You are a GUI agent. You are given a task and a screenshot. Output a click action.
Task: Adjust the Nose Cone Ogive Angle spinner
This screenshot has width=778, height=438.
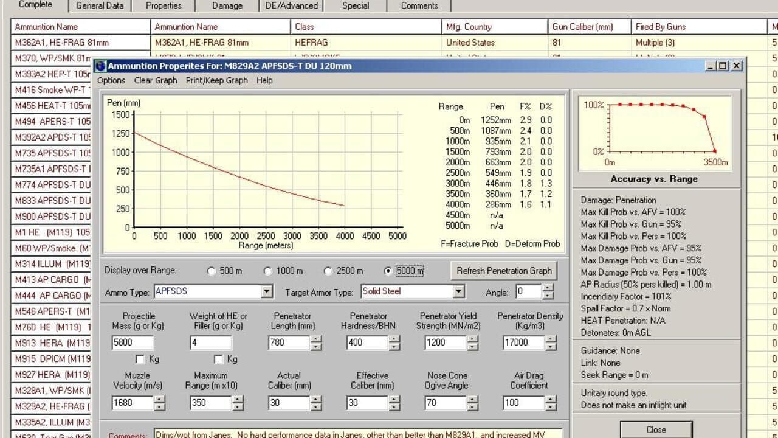point(473,403)
